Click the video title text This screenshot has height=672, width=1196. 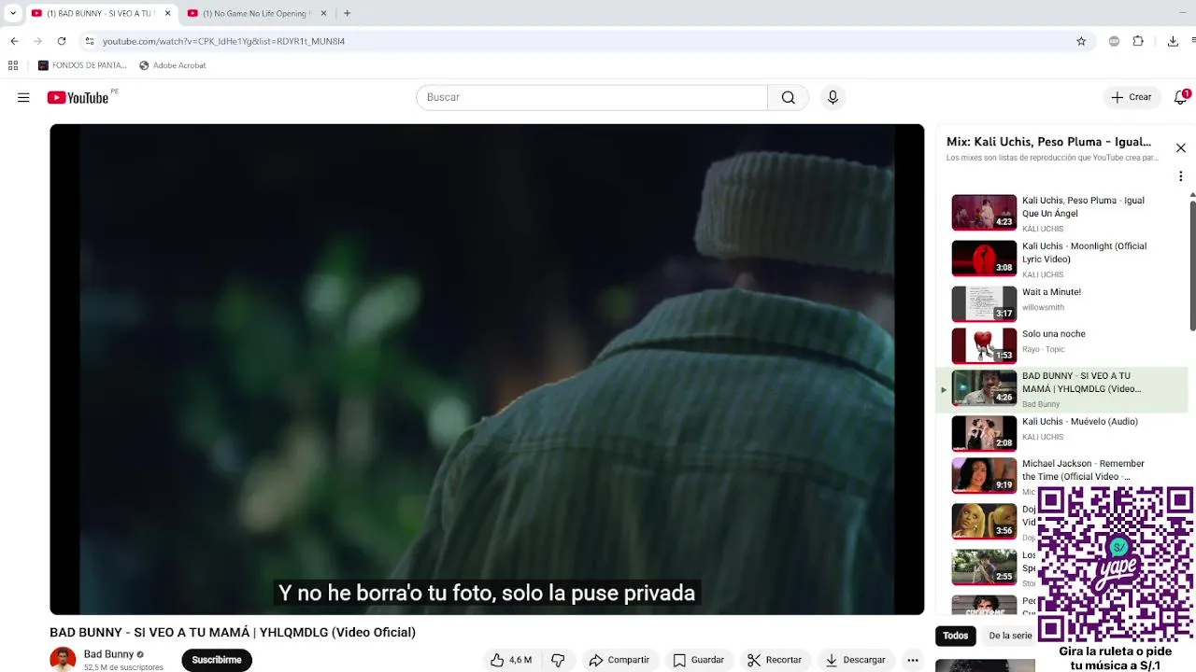point(233,632)
